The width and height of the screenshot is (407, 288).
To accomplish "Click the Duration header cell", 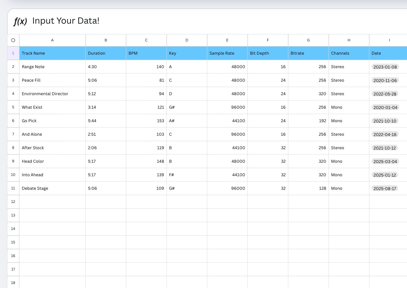I will (x=106, y=53).
